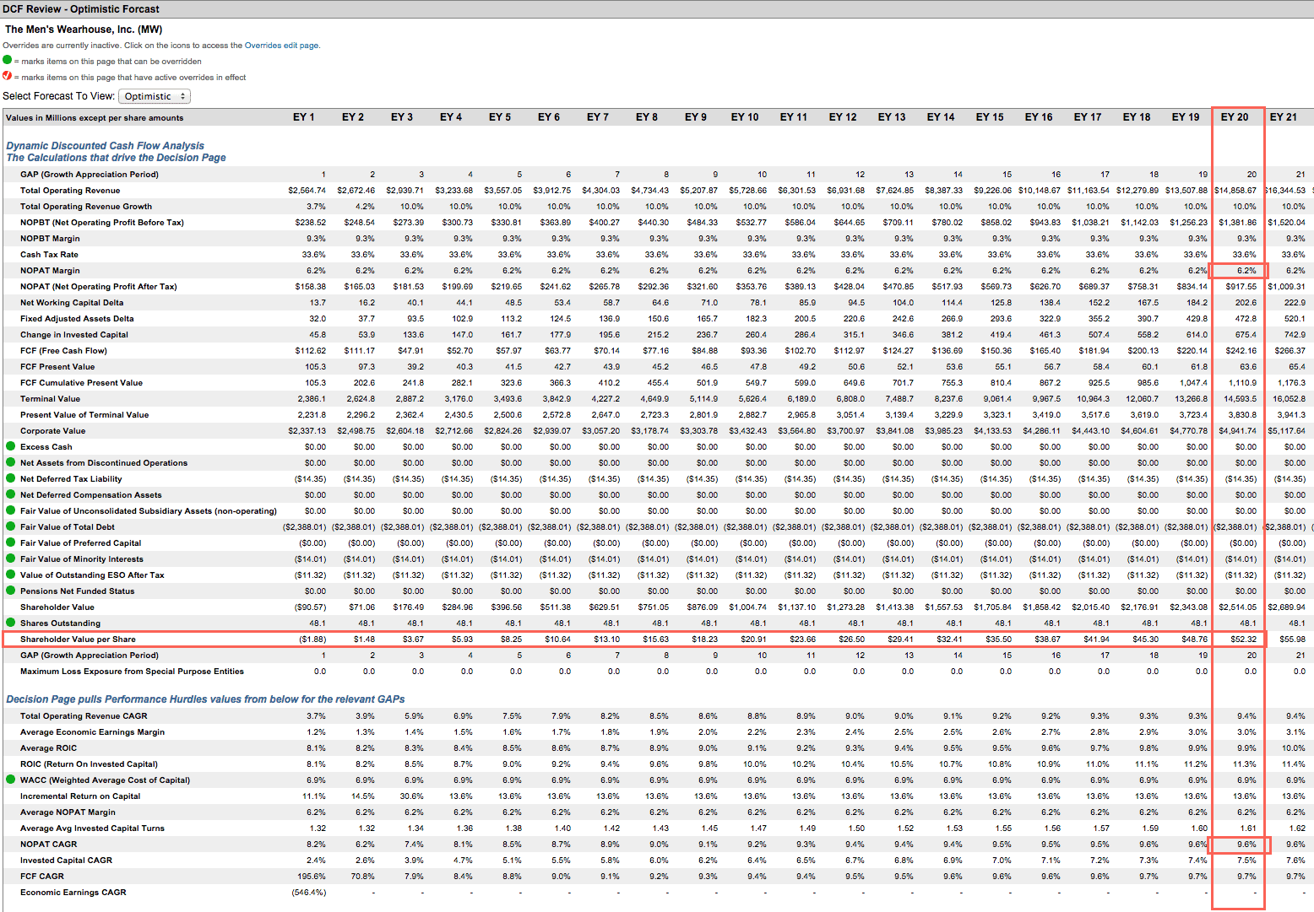This screenshot has height=912, width=1314.
Task: Click the EY 5 column header
Action: click(500, 117)
